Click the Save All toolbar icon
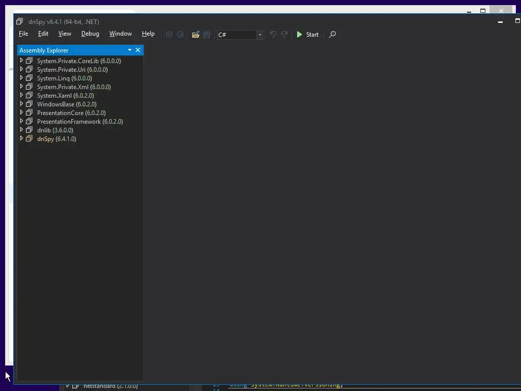This screenshot has height=391, width=521. (x=207, y=35)
